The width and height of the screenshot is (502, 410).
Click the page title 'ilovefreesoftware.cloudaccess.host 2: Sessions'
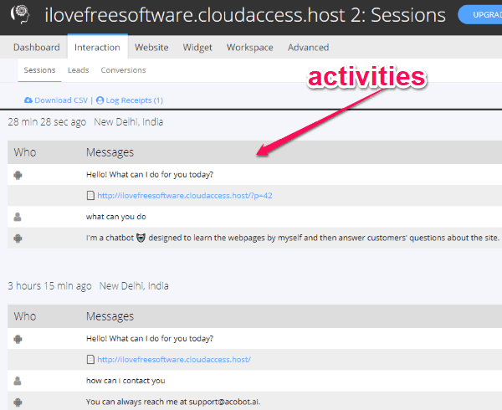pyautogui.click(x=245, y=15)
